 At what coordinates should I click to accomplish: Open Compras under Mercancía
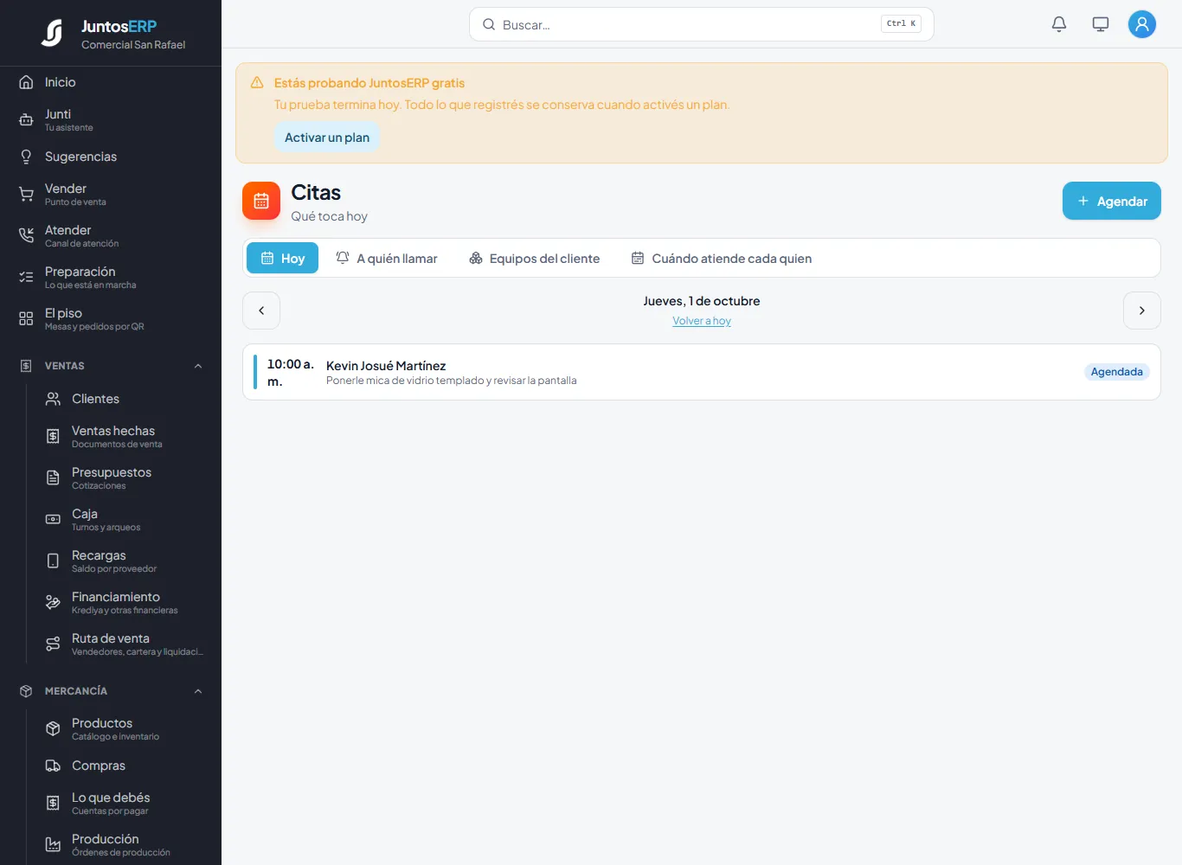coord(124,766)
